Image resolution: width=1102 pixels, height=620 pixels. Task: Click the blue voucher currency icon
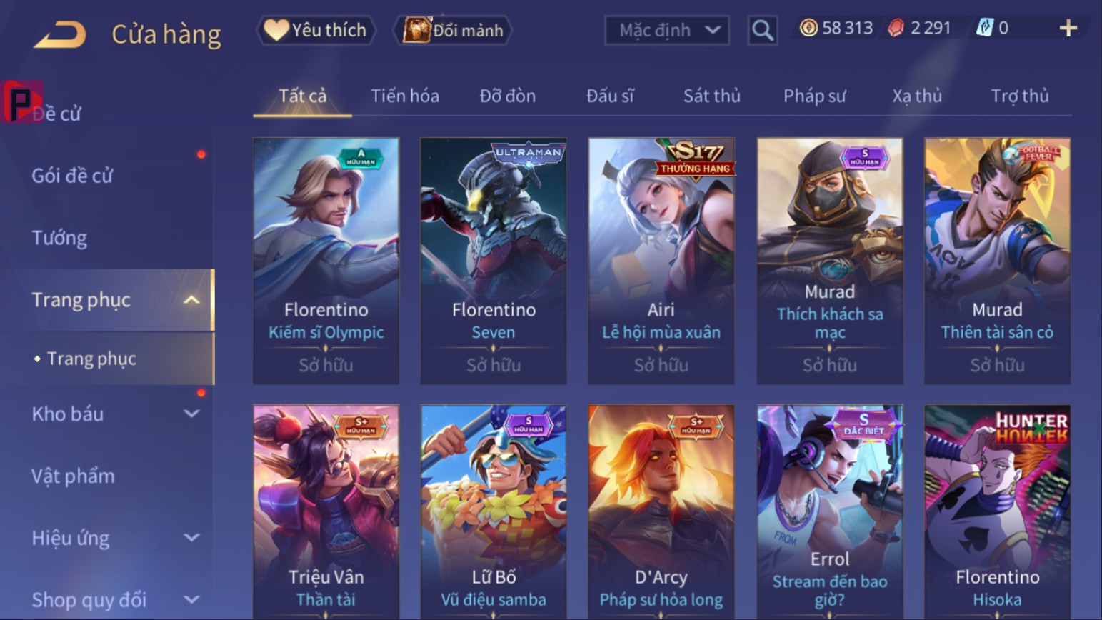(985, 28)
